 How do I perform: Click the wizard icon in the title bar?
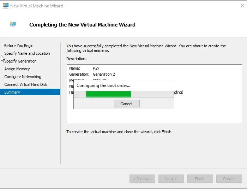(x=5, y=6)
